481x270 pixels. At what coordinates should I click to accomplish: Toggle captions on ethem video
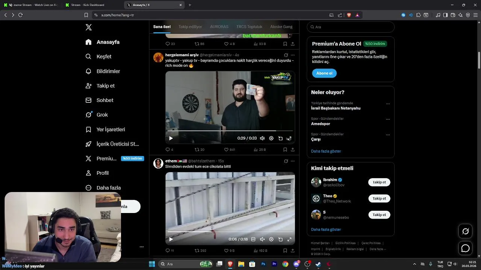pyautogui.click(x=253, y=239)
